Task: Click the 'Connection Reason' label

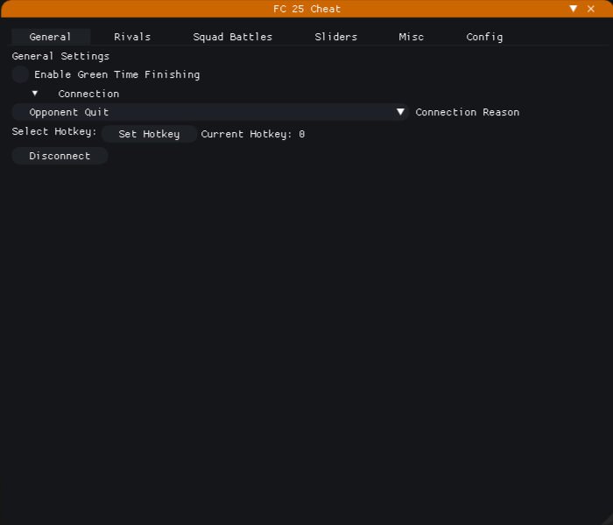Action: coord(467,112)
